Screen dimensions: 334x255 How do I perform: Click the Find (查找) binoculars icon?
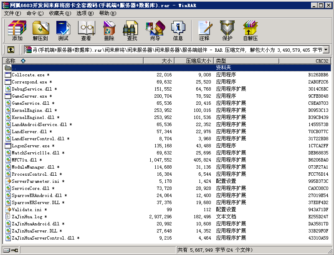click(x=132, y=30)
